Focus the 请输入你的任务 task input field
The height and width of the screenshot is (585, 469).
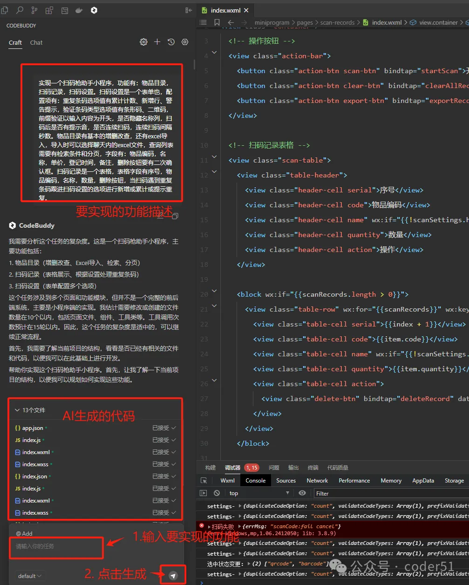coord(56,548)
